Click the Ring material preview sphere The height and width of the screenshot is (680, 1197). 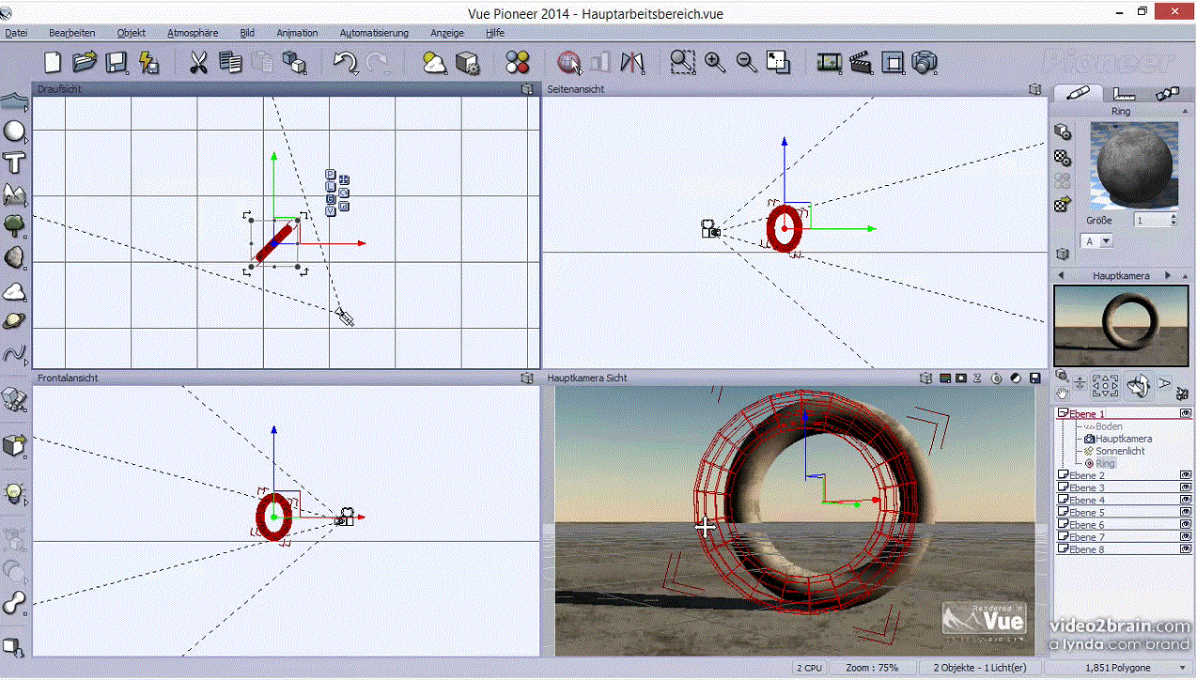[1132, 164]
